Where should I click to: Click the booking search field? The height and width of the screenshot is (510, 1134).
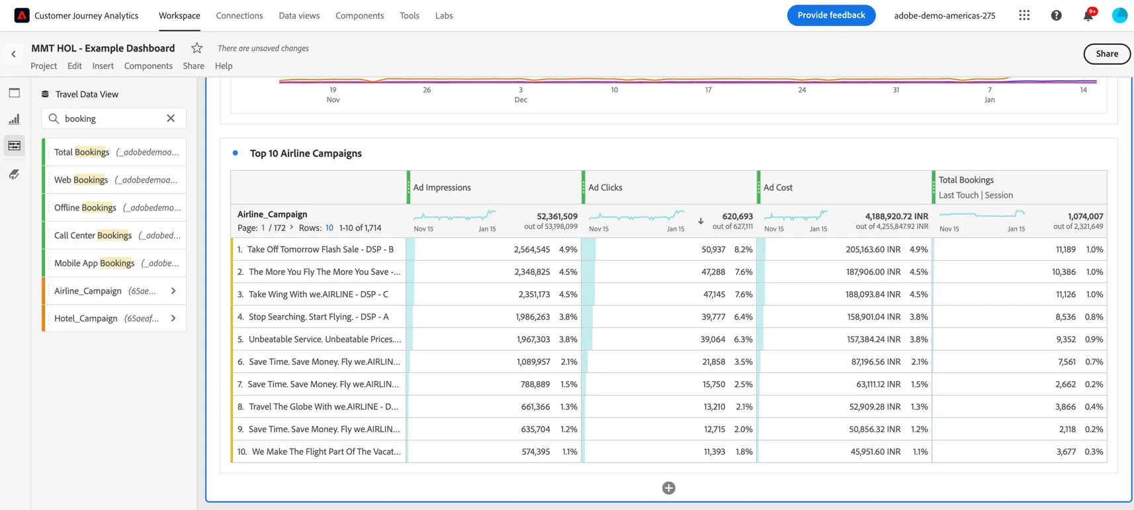tap(114, 118)
